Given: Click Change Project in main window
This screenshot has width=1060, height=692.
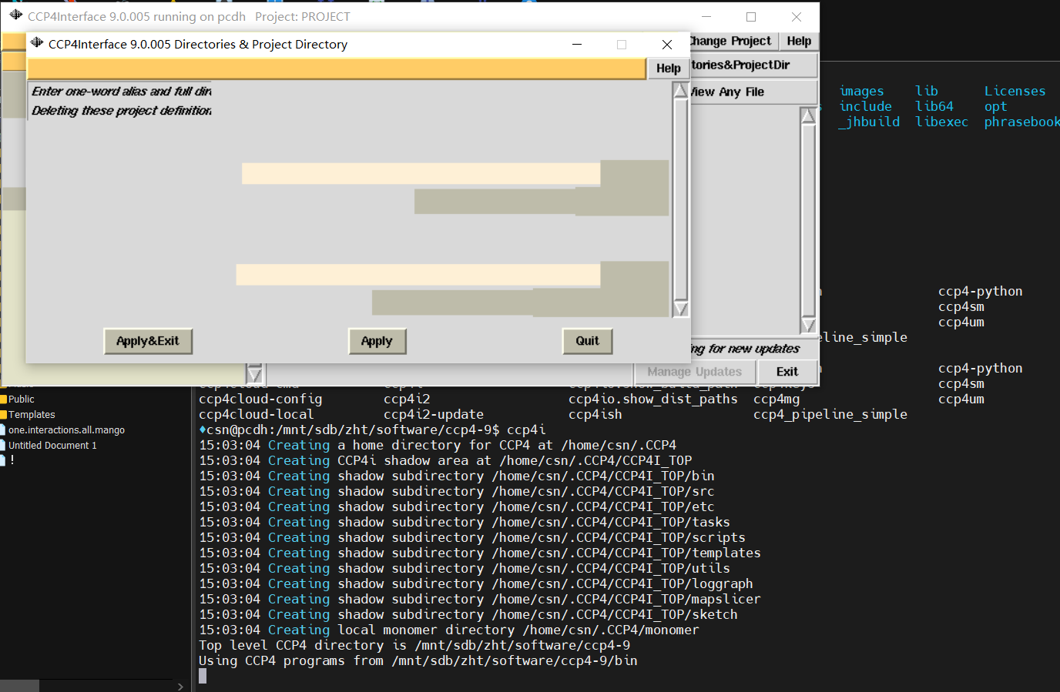Looking at the screenshot, I should pos(730,41).
